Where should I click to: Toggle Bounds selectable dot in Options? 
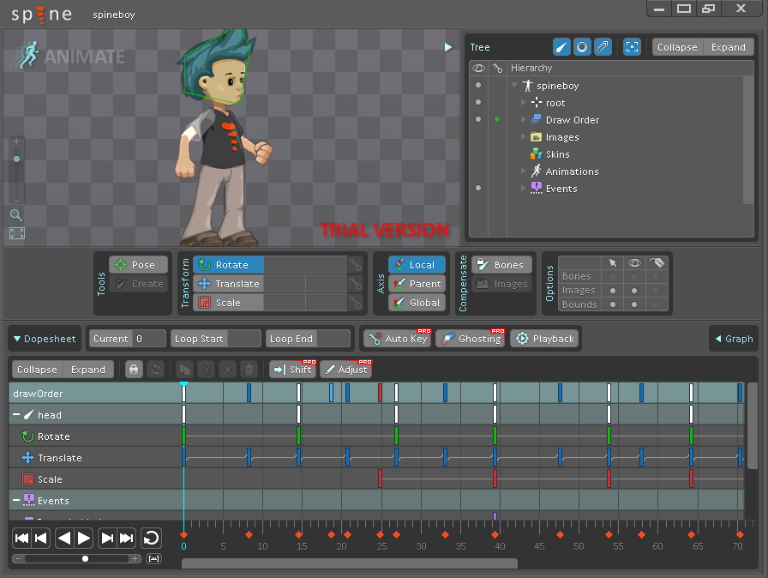(613, 304)
